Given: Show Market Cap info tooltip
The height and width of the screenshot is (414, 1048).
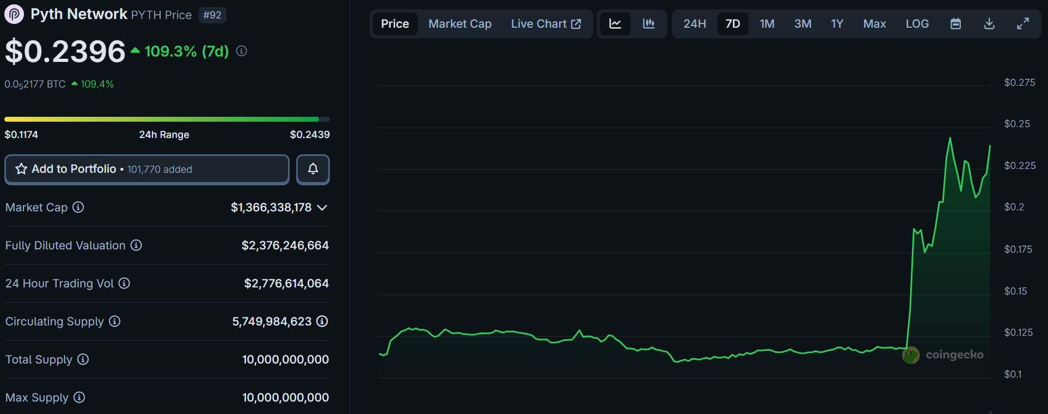Looking at the screenshot, I should (x=78, y=207).
